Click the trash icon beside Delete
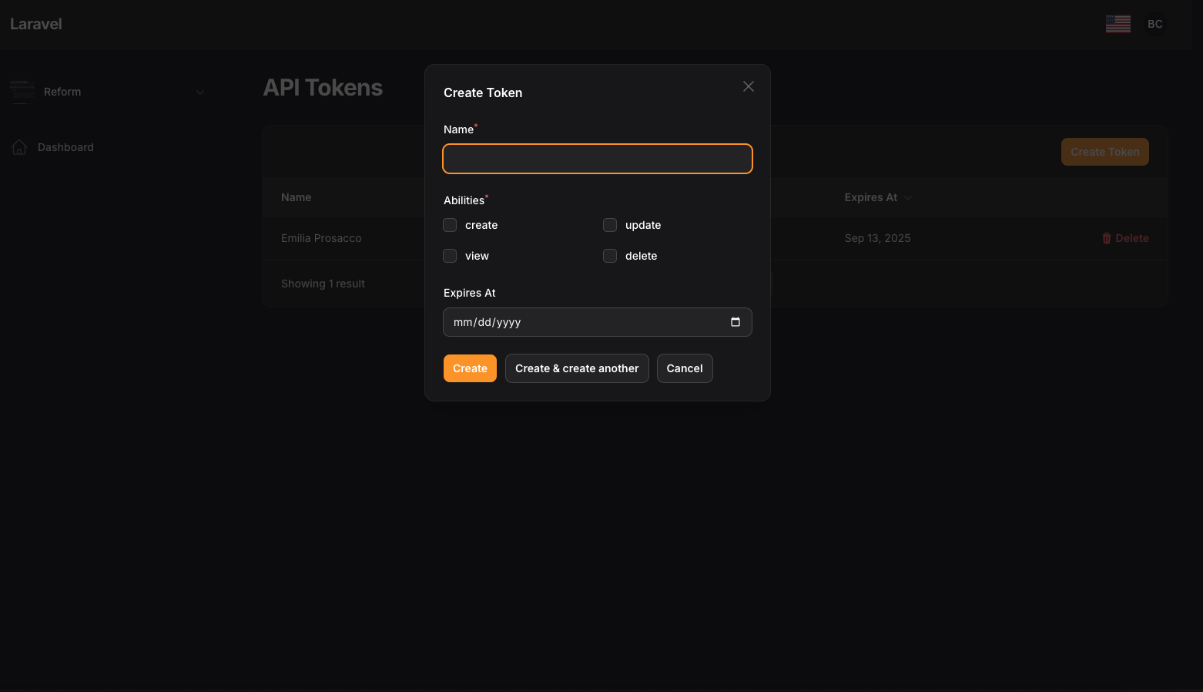1203x692 pixels. [x=1107, y=238]
